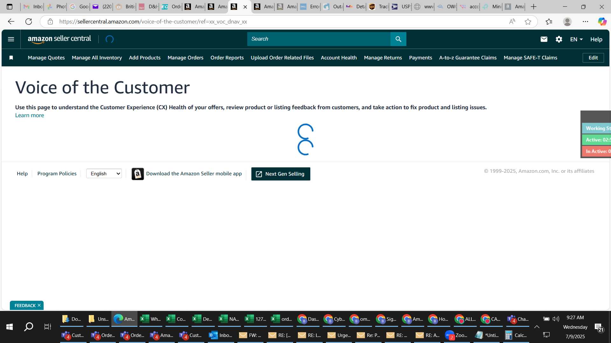Open Order Reports

point(227,57)
